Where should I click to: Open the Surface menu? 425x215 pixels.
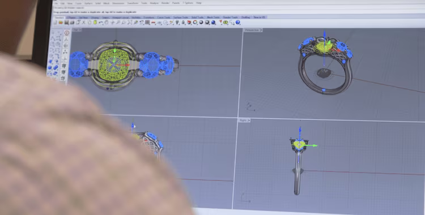pyautogui.click(x=88, y=3)
